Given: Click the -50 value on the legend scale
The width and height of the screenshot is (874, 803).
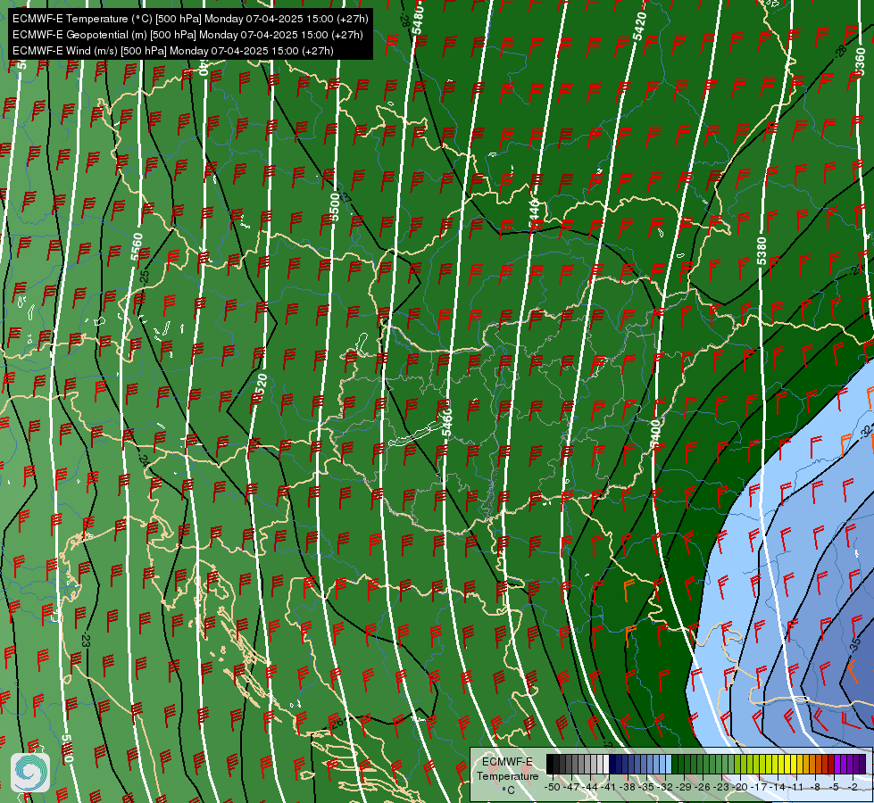Looking at the screenshot, I should (x=553, y=787).
